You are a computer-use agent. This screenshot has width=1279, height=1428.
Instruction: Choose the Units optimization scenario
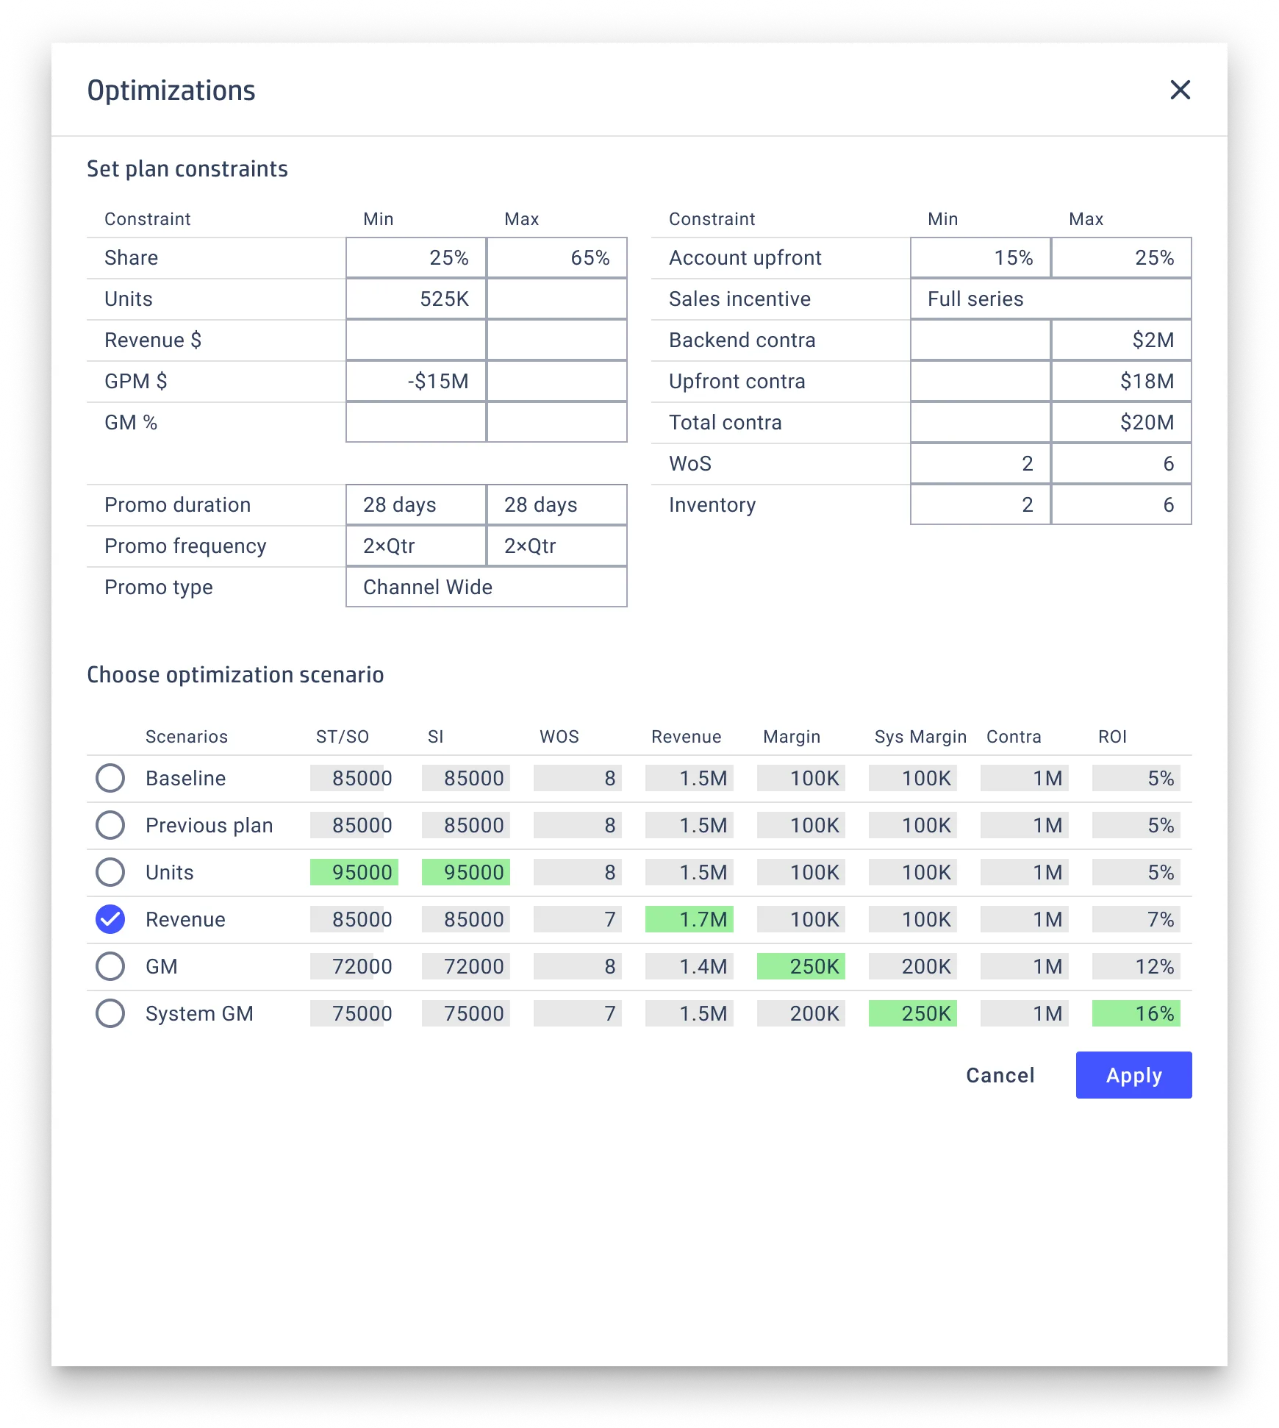coord(110,872)
